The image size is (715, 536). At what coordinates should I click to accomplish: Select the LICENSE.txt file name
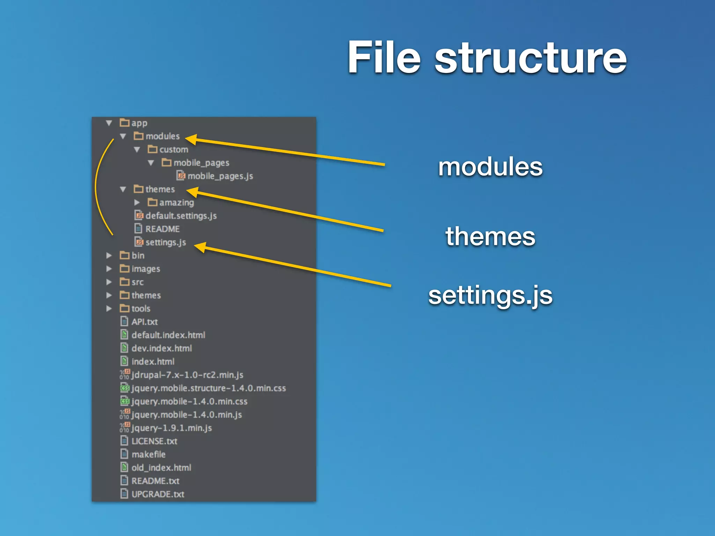point(154,441)
